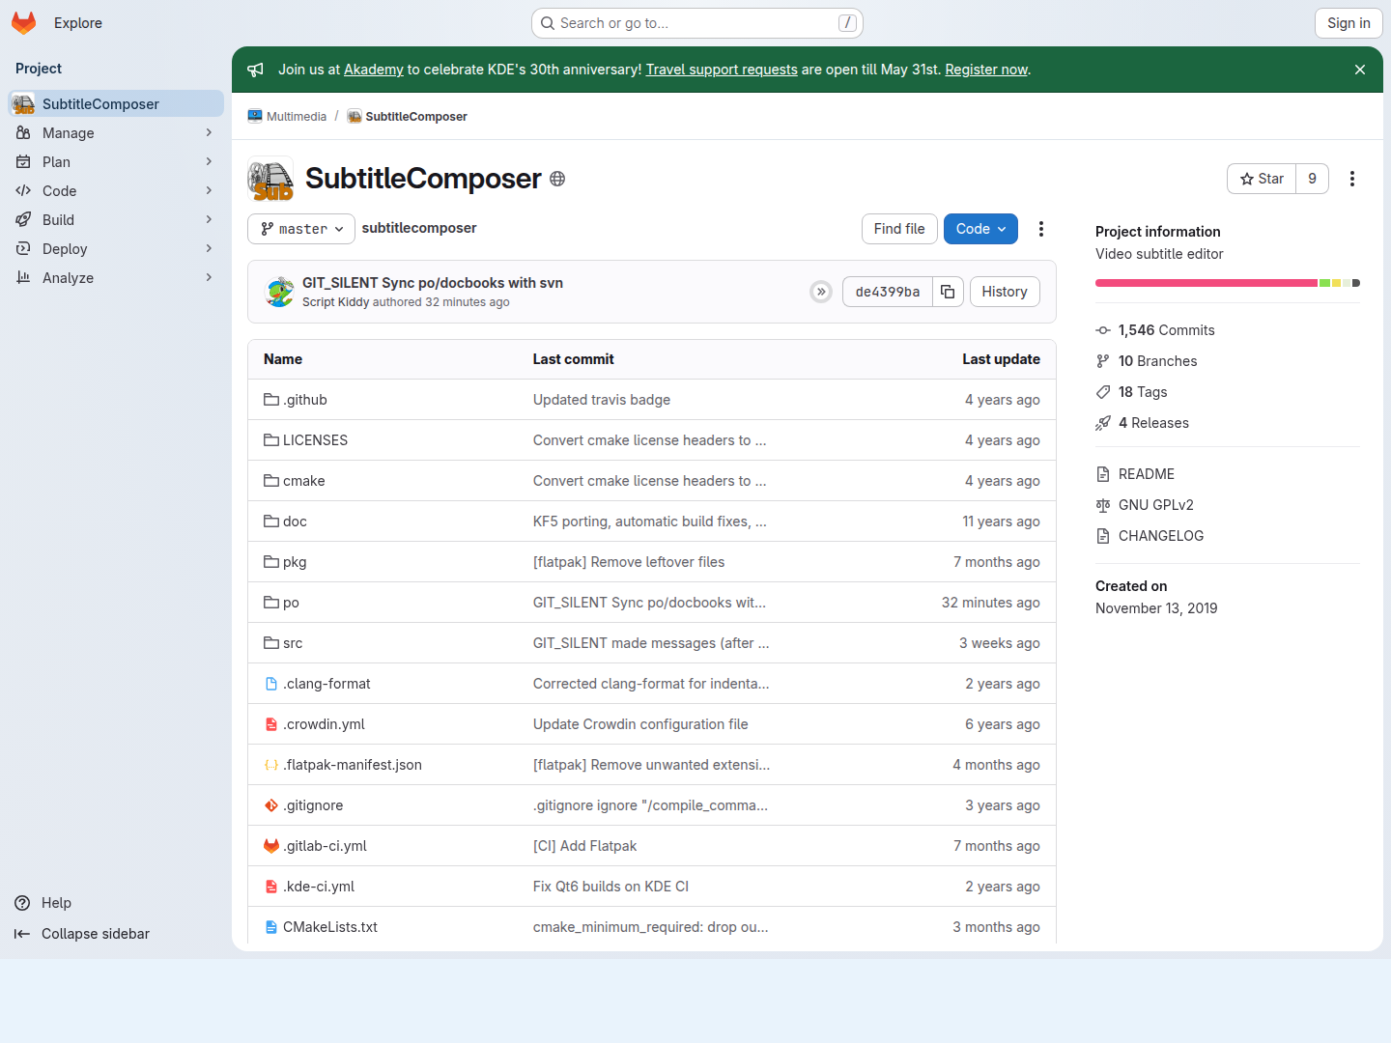Open Travel support requests link
This screenshot has height=1043, width=1391.
point(722,70)
